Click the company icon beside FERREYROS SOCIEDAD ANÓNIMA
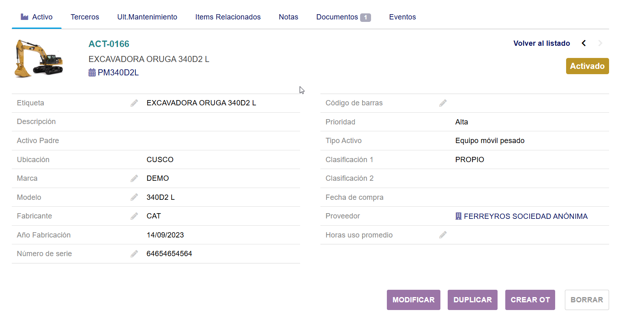 [459, 216]
